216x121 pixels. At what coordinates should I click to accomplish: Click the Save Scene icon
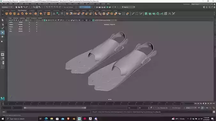(x=21, y=7)
